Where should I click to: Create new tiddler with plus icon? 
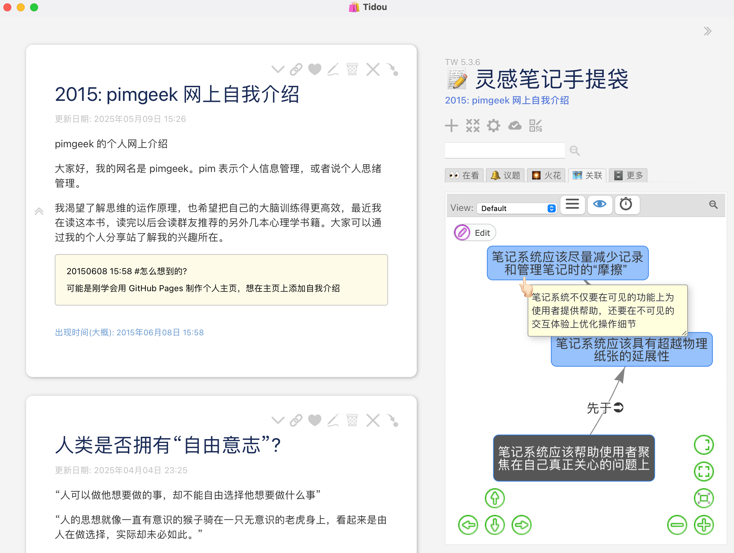coord(451,126)
